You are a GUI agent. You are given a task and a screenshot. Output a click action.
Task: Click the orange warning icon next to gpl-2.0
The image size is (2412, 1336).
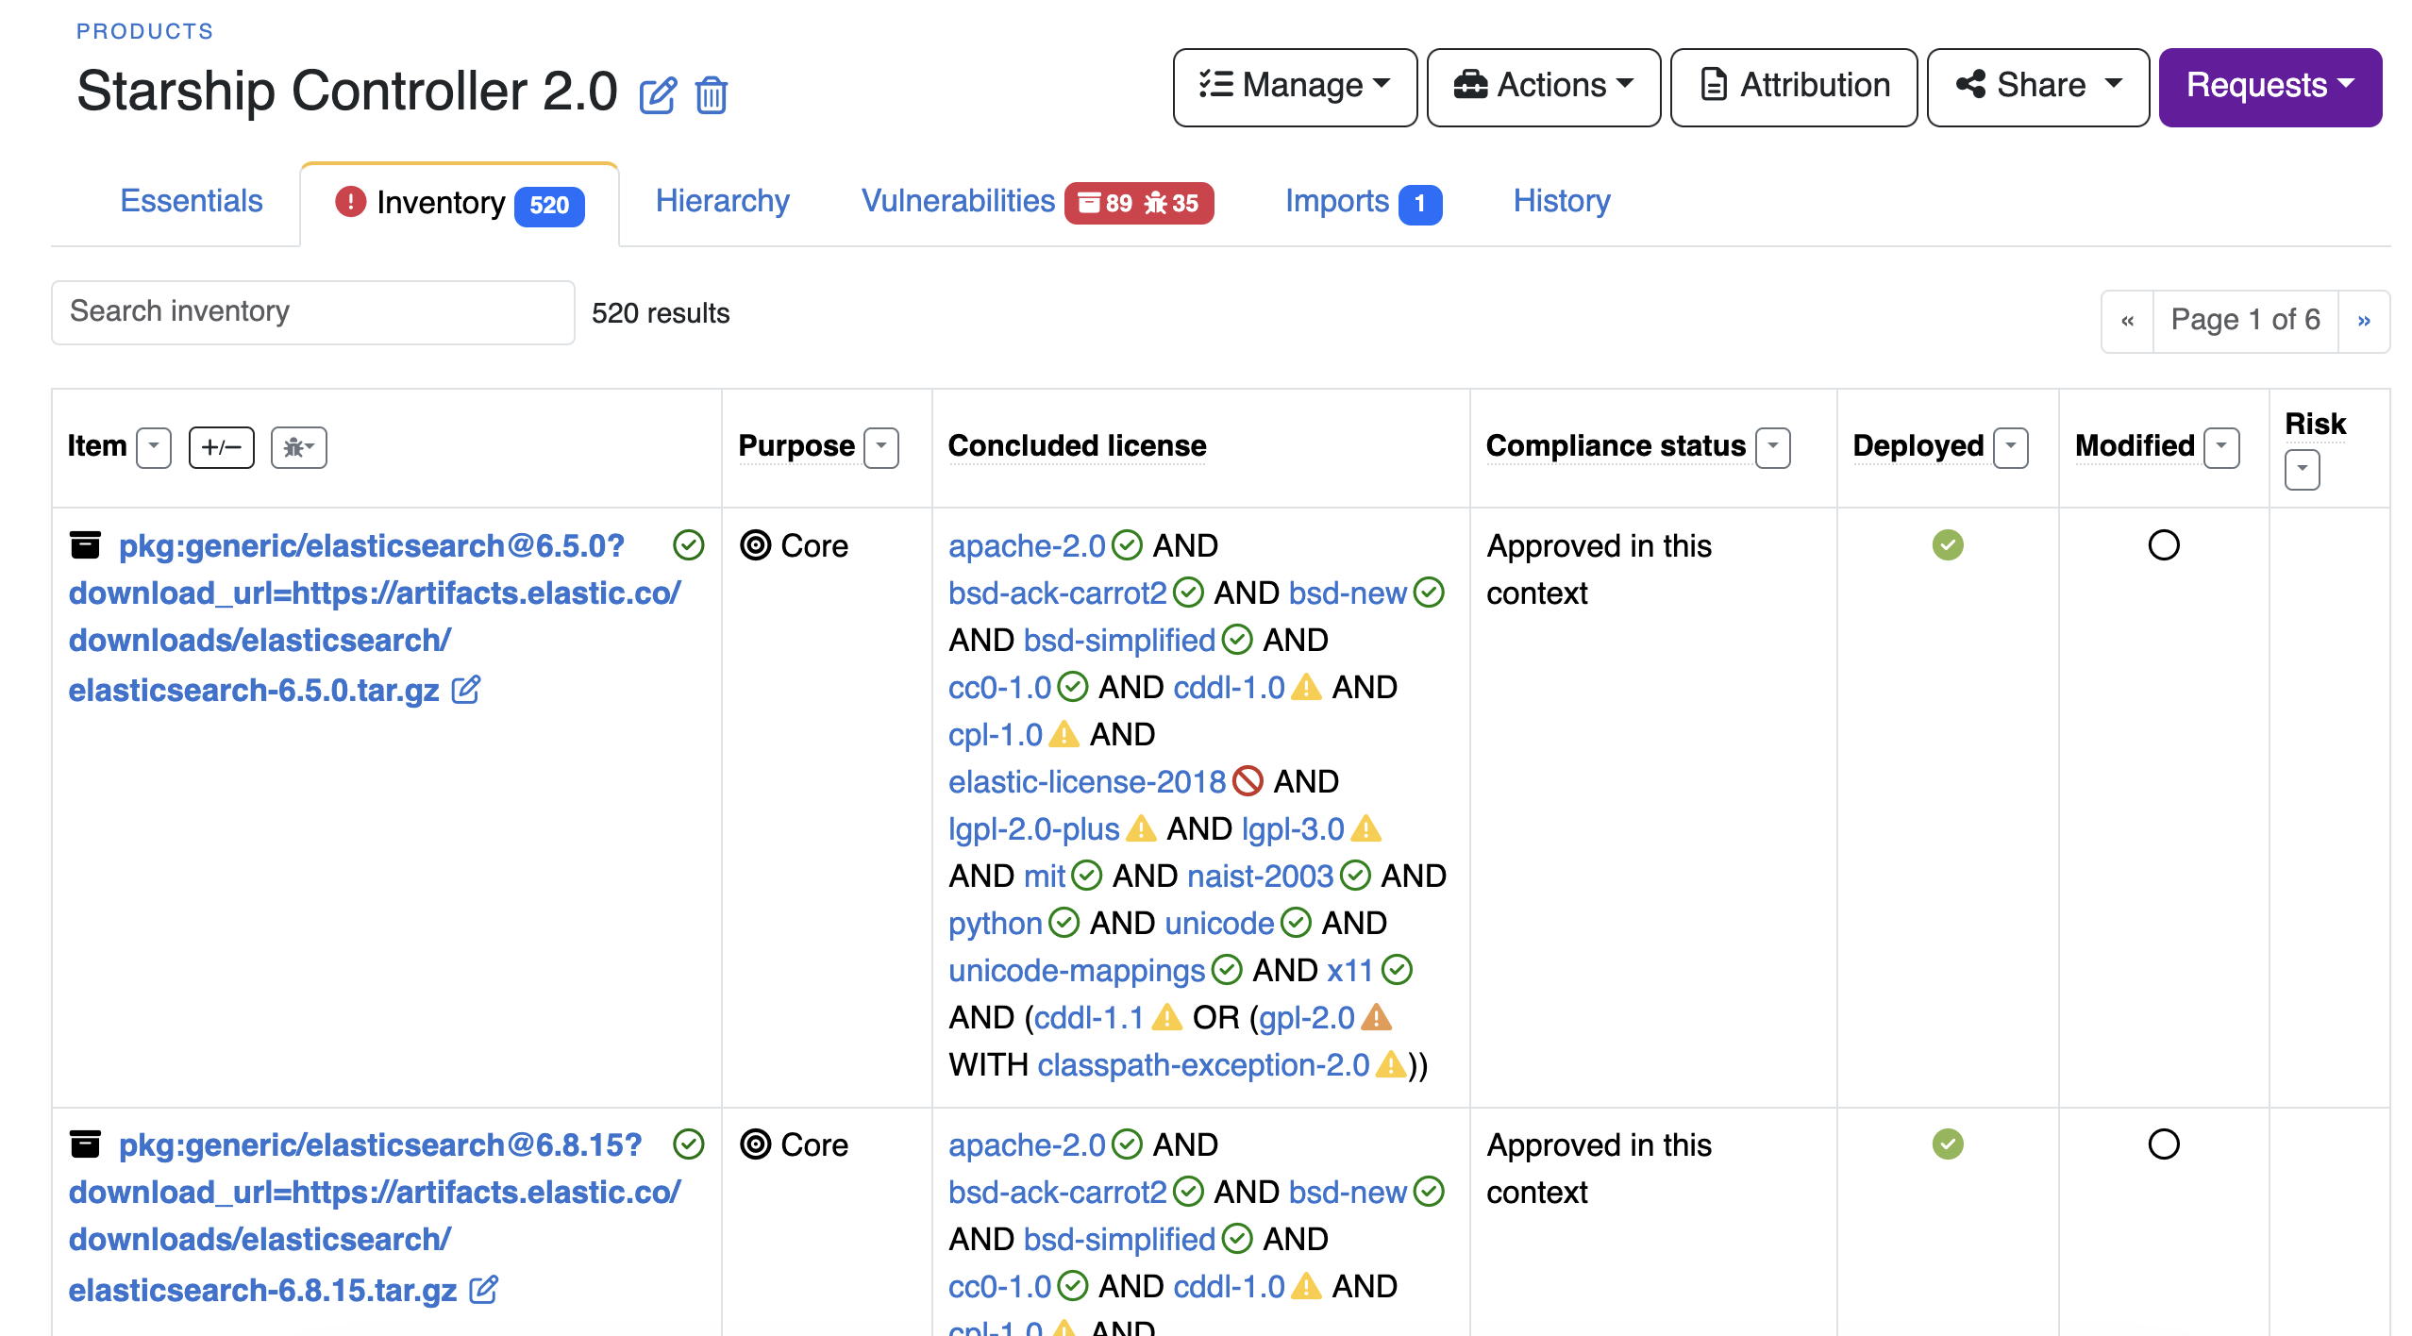point(1376,1016)
